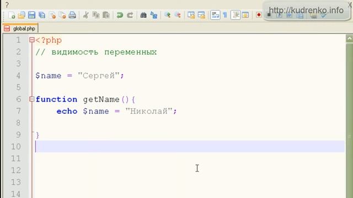This screenshot has width=353, height=198.
Task: Click the $name variable on line 7
Action: pos(96,111)
